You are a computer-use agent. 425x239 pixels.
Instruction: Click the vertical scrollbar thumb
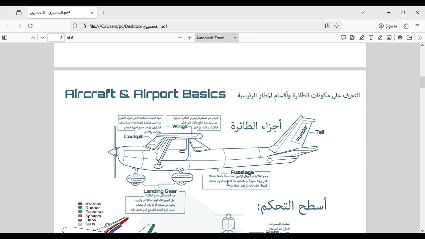(x=422, y=82)
